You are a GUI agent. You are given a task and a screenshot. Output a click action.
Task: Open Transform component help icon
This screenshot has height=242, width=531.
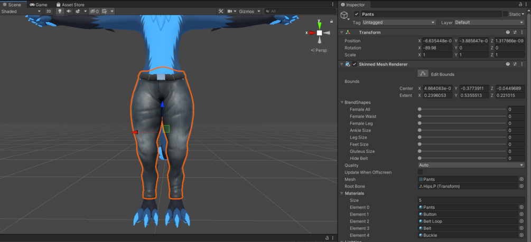[x=508, y=33]
